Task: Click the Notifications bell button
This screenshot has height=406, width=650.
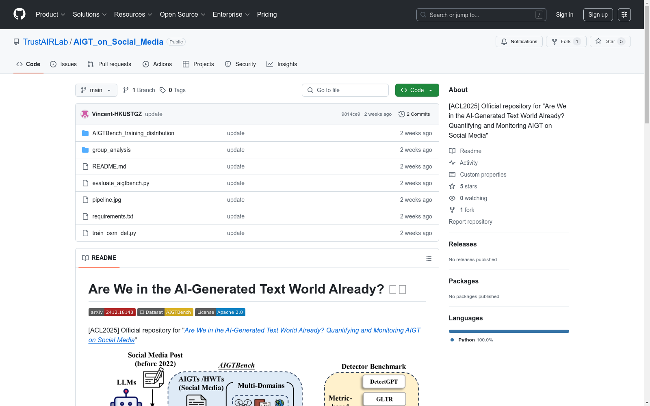Action: [519, 41]
